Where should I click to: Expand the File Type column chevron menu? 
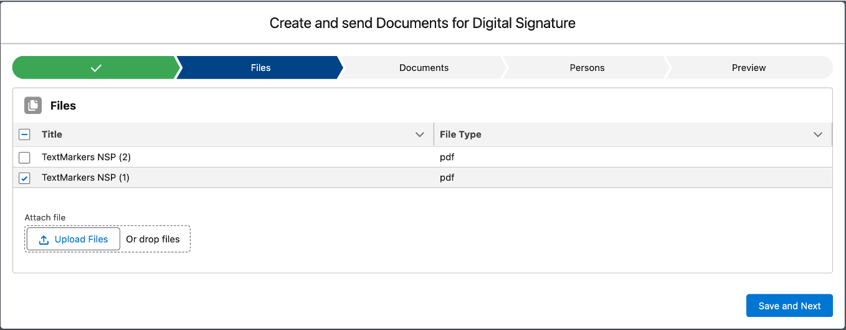coord(818,134)
